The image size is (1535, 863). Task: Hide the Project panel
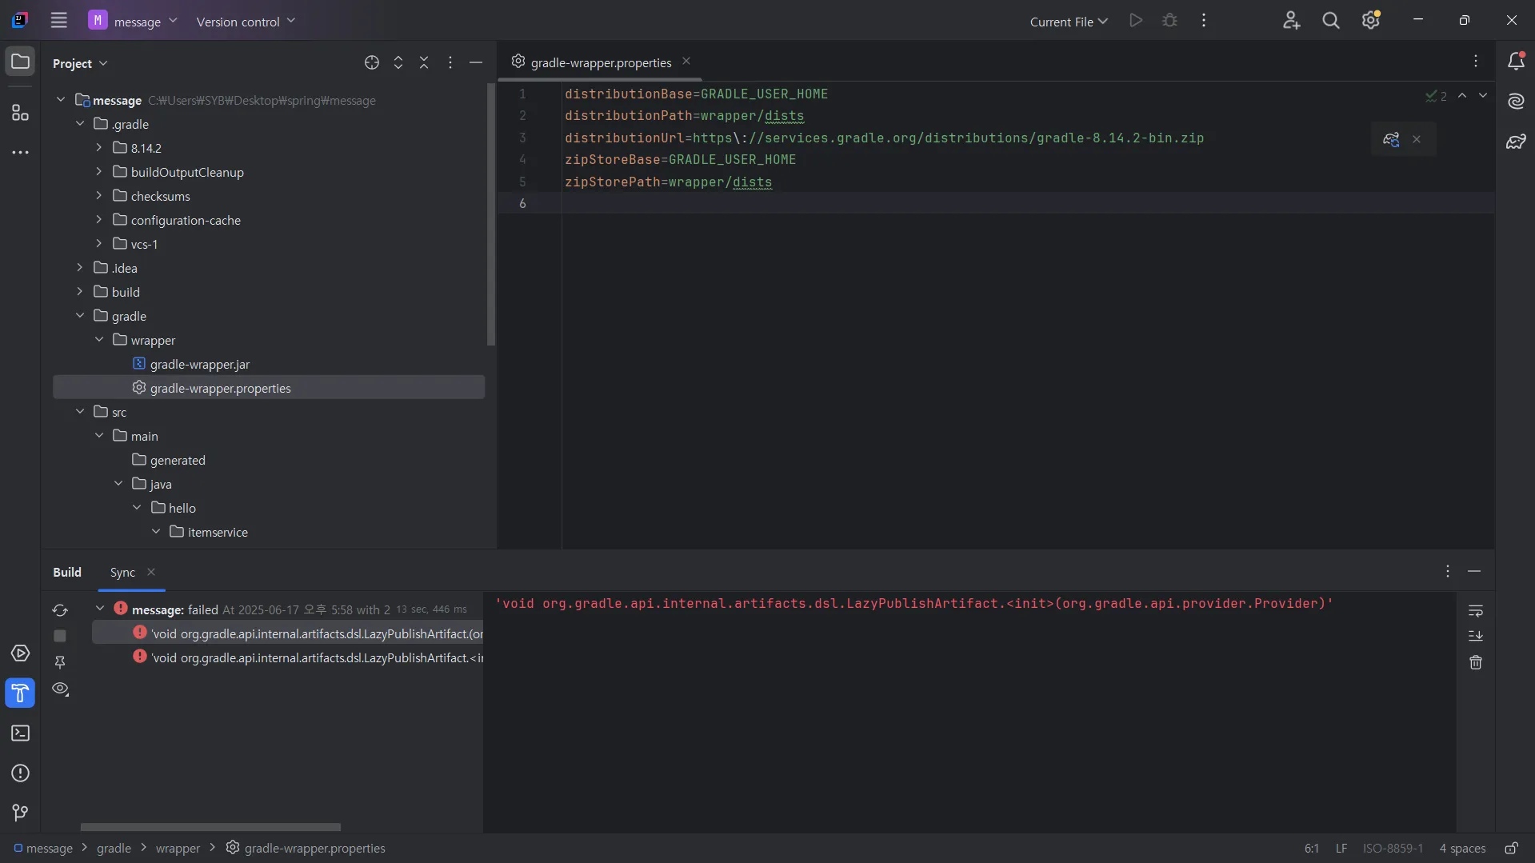pos(476,62)
